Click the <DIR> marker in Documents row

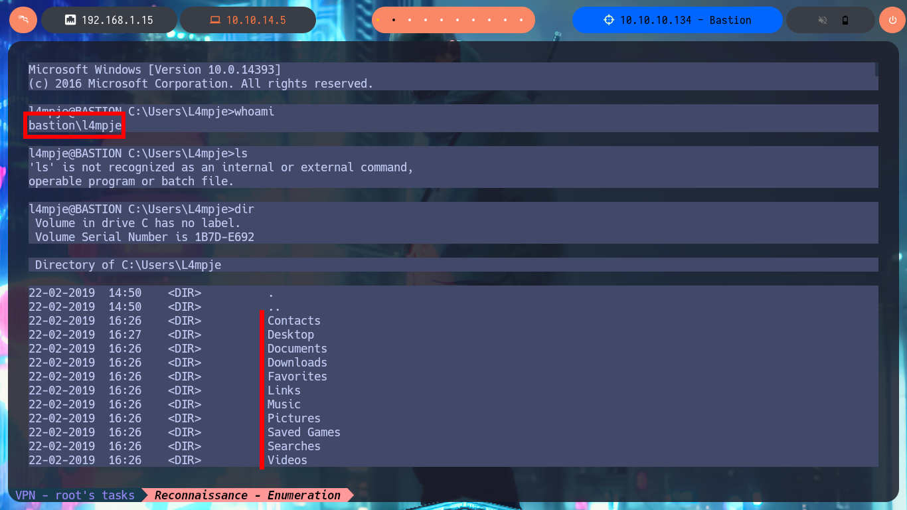(185, 349)
